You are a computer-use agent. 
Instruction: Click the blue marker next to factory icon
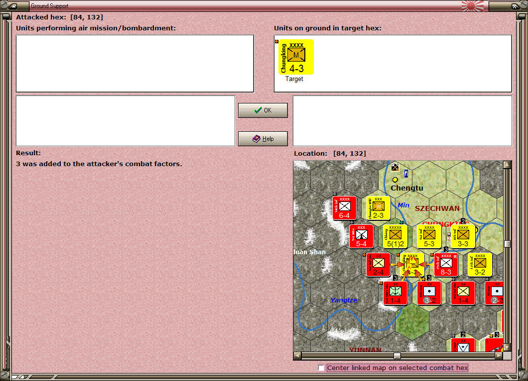406,174
